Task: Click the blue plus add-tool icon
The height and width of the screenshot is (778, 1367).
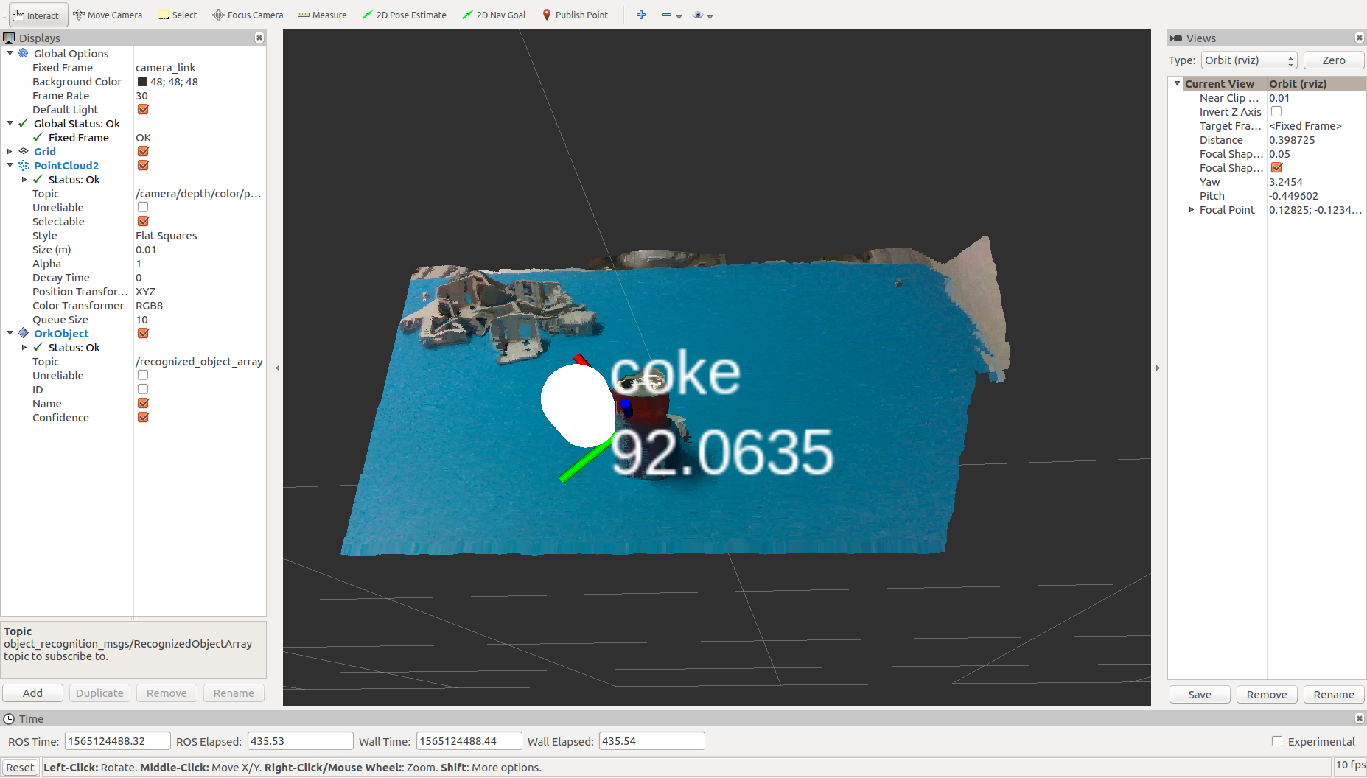Action: pyautogui.click(x=641, y=15)
